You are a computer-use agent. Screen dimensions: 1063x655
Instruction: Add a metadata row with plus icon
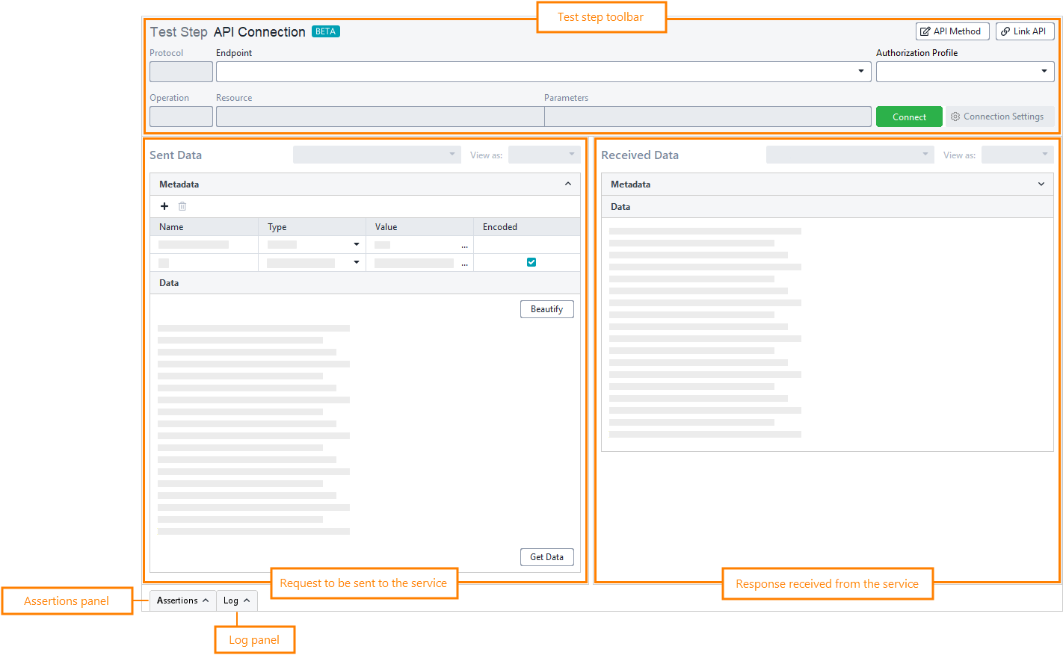pyautogui.click(x=164, y=206)
